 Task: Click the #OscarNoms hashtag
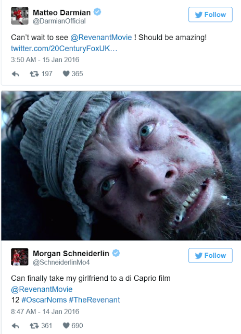(x=44, y=300)
